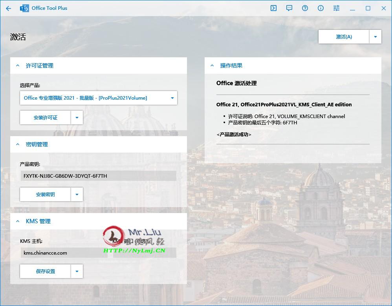
Task: Open the dropdown arrow beside 激活(A)
Action: pos(375,37)
